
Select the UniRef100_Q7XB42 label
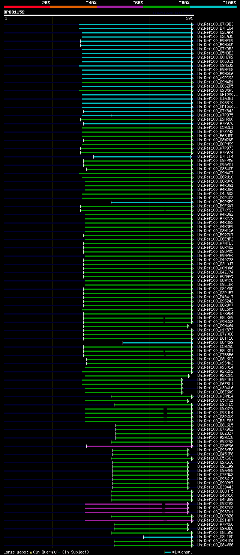(215, 111)
